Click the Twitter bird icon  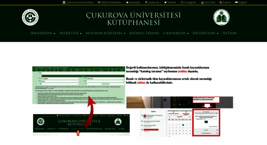[165, 2]
